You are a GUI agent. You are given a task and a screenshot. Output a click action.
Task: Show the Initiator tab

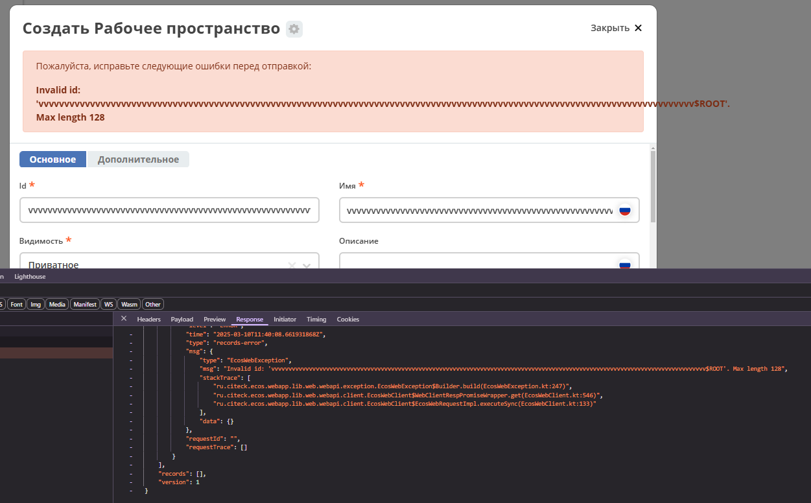point(285,319)
